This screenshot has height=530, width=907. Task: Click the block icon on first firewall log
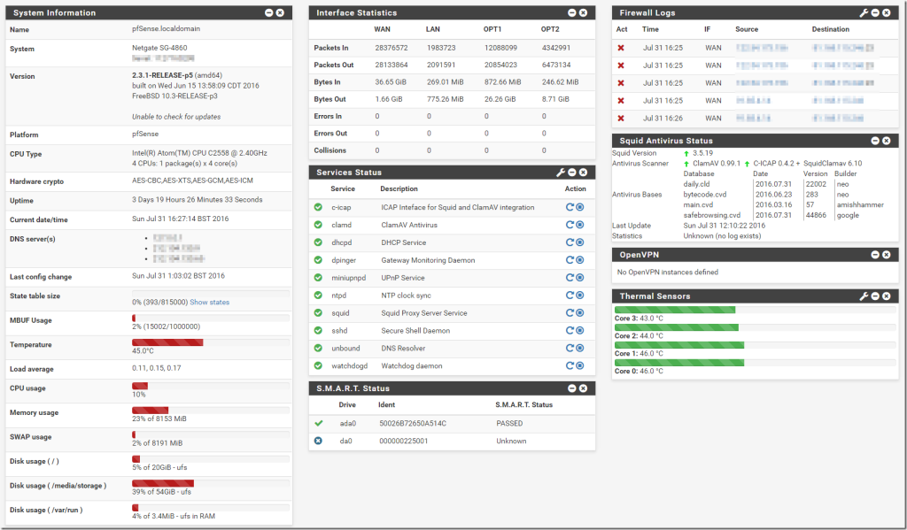621,48
